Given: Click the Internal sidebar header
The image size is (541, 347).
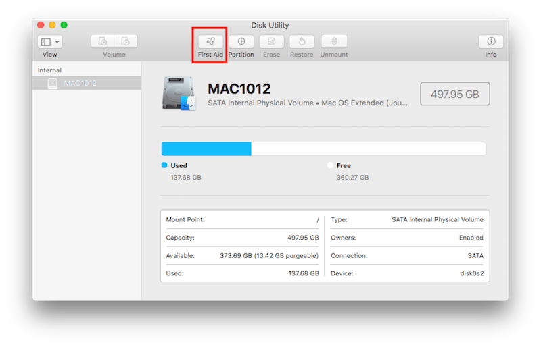Looking at the screenshot, I should tap(49, 70).
